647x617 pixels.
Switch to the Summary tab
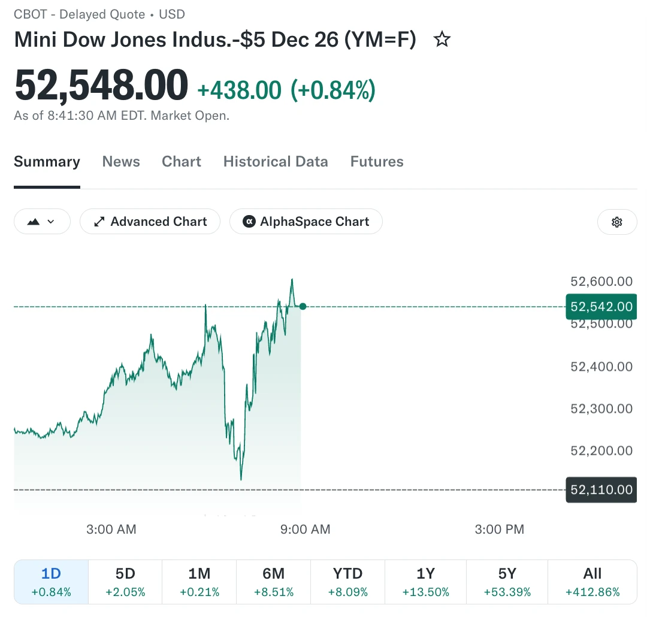click(x=47, y=161)
